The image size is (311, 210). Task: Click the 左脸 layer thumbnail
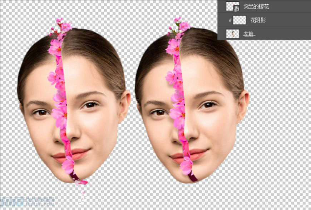233,33
